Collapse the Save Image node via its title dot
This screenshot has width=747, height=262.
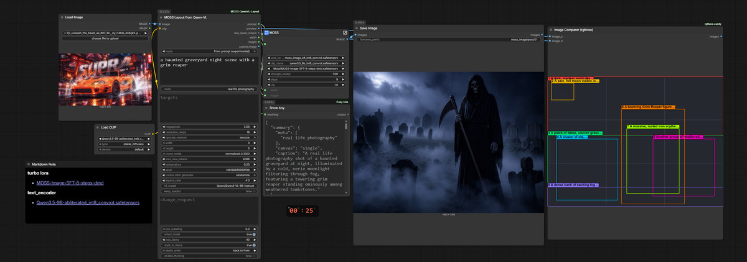(x=357, y=28)
